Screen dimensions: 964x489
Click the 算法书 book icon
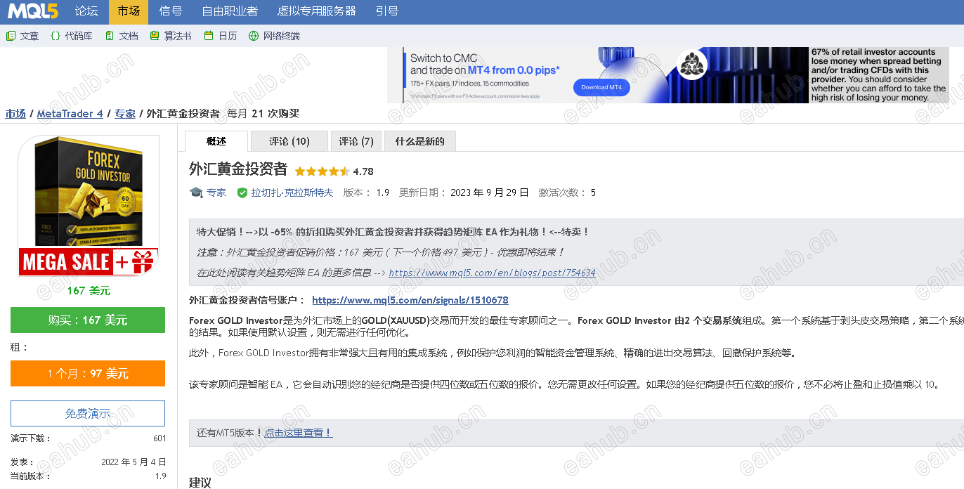(155, 36)
